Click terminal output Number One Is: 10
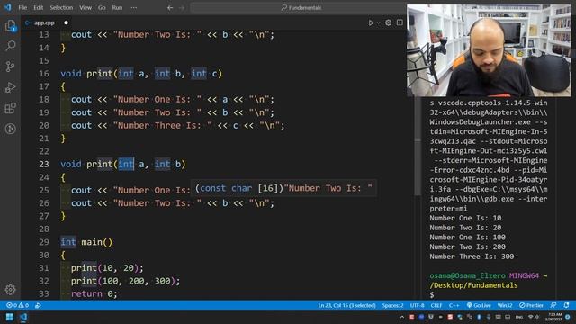The image size is (576, 324). coord(465,218)
